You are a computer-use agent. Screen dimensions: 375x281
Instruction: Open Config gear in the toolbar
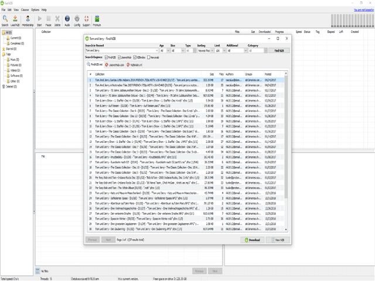77,21
